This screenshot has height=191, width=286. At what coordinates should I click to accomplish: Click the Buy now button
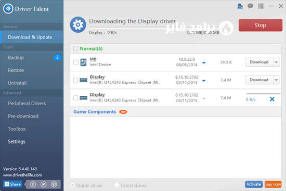tap(273, 184)
